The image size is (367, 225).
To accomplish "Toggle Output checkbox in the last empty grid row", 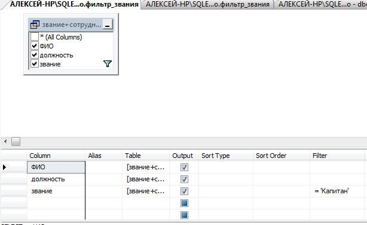I will pyautogui.click(x=184, y=215).
